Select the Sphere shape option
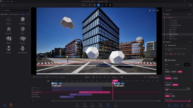Image resolution: width=193 pixels, height=108 pixels. click(168, 72)
